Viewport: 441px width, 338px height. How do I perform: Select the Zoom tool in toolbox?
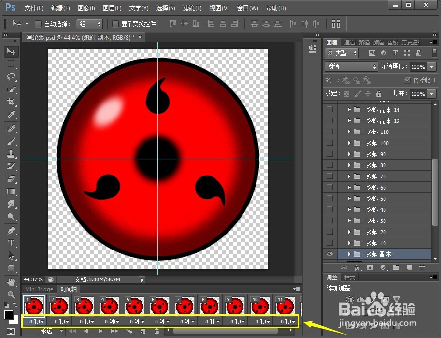point(11,294)
